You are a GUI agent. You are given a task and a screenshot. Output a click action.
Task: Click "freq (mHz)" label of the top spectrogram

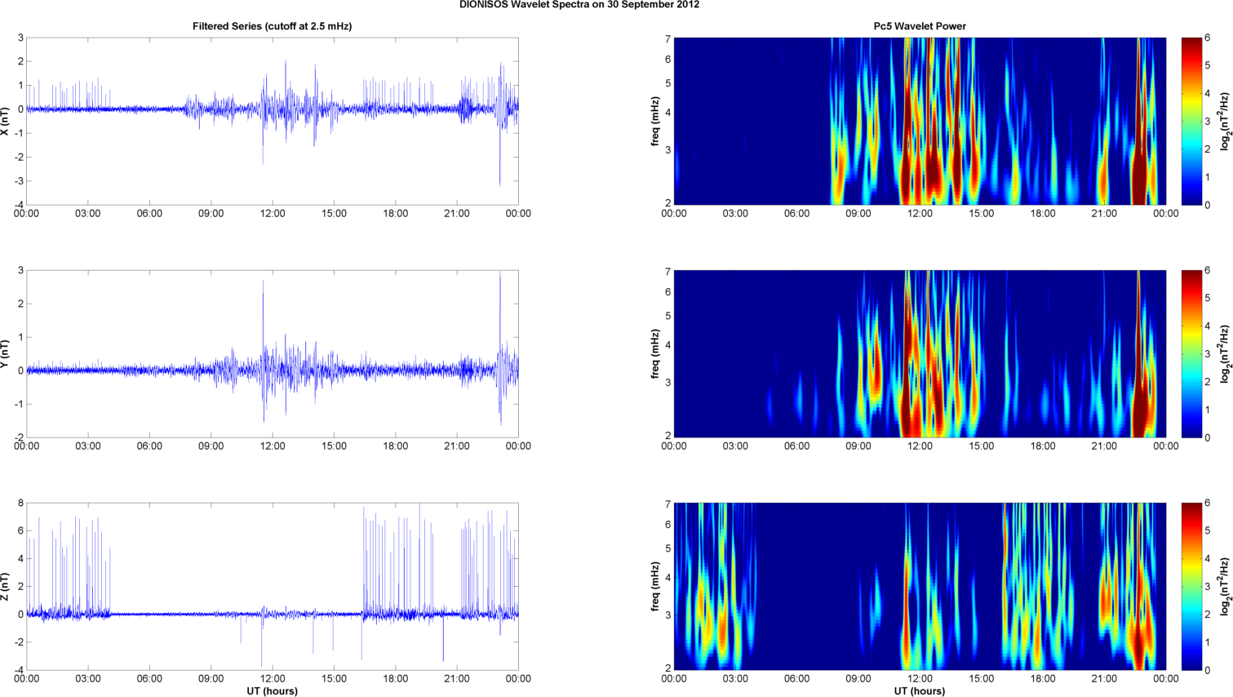(655, 122)
